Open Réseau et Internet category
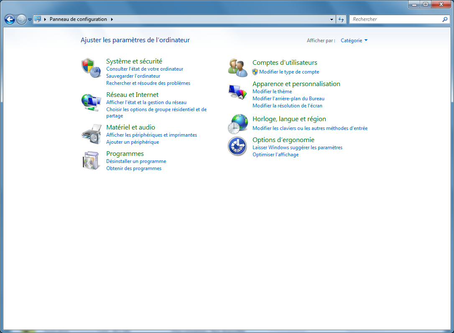 click(x=133, y=94)
